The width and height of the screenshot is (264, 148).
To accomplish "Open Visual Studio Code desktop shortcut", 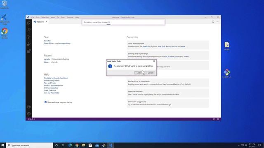I will (x=5, y=19).
